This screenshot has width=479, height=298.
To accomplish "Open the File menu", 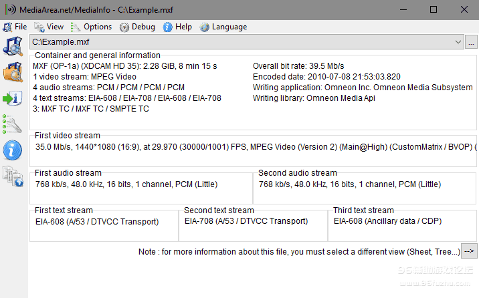I will click(15, 27).
